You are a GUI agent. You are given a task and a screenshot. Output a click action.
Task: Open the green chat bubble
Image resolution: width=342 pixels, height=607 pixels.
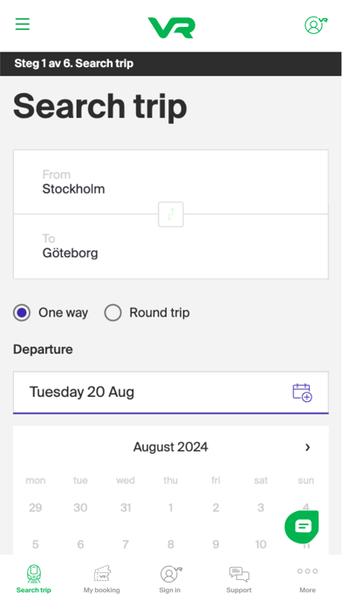coord(302,527)
